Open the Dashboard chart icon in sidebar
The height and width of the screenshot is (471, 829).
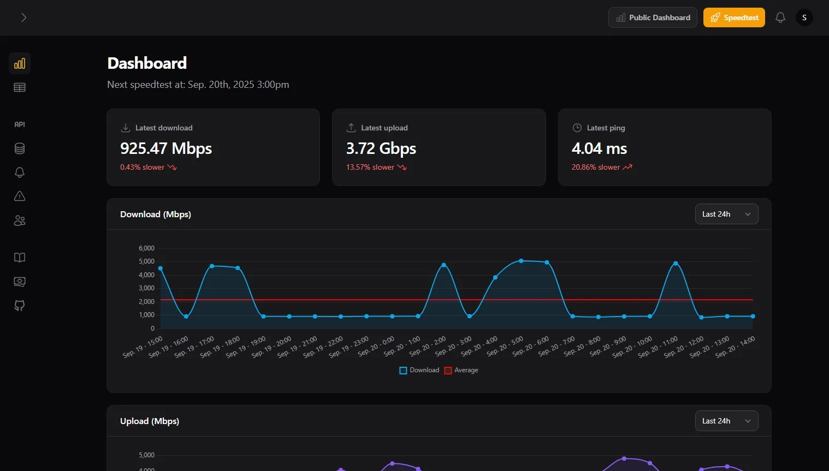tap(20, 63)
